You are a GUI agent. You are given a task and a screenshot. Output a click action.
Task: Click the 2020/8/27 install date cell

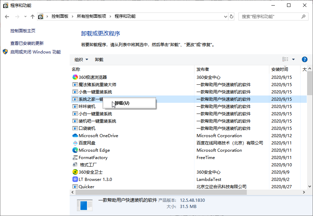tap(281, 186)
